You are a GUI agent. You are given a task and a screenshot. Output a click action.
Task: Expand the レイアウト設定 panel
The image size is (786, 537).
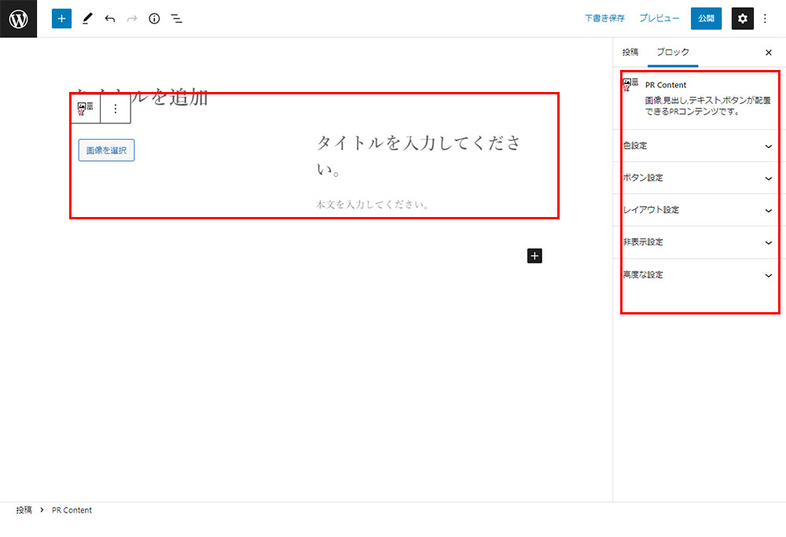pyautogui.click(x=696, y=210)
